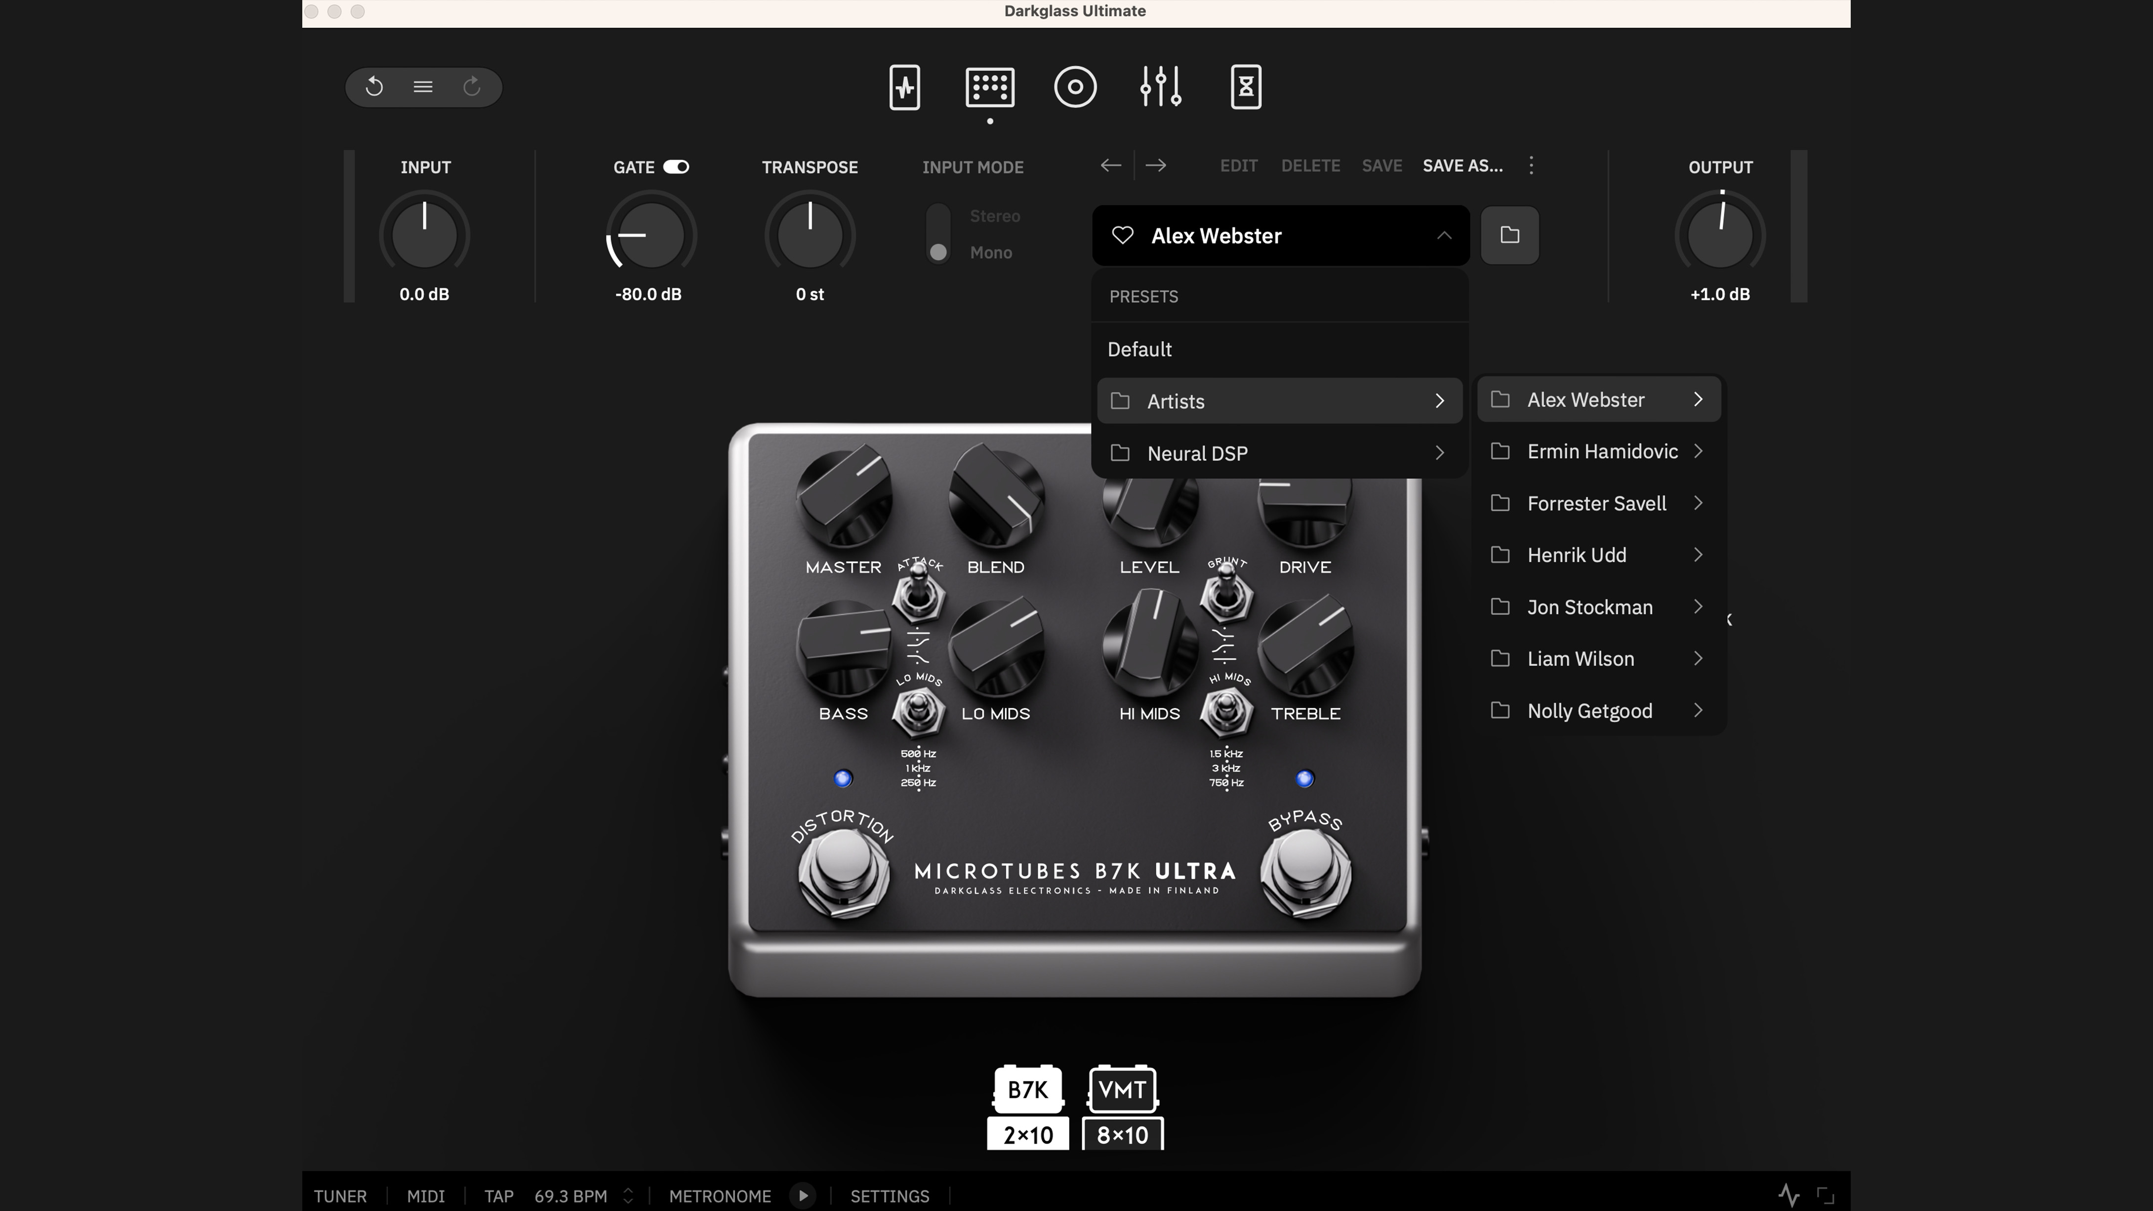Expand the Nolly Getgood folder
This screenshot has width=2153, height=1211.
pyautogui.click(x=1599, y=710)
